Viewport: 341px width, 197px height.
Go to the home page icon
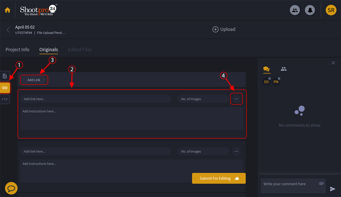click(x=8, y=10)
